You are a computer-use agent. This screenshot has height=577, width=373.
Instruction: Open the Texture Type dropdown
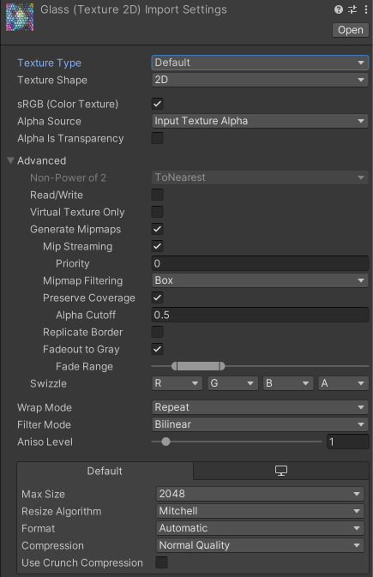pos(260,63)
